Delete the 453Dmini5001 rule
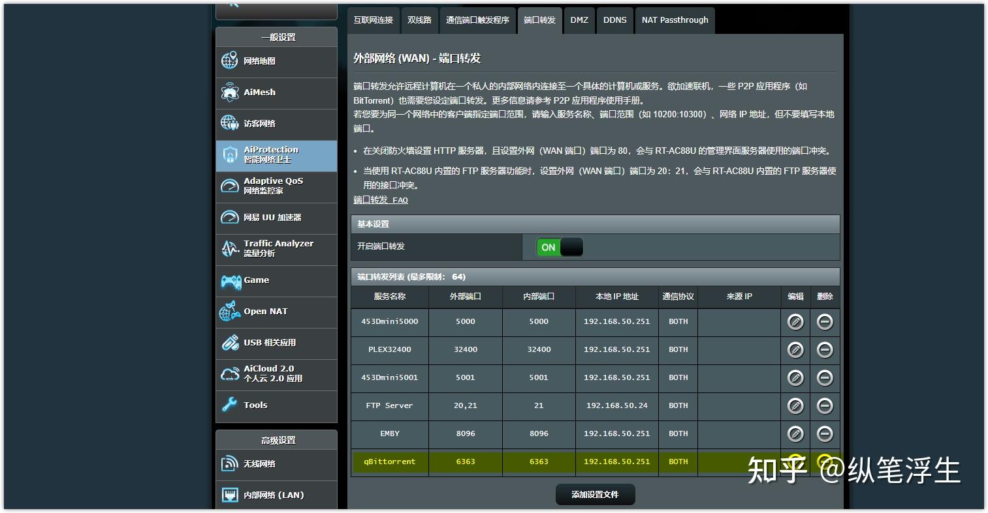This screenshot has height=513, width=988. click(x=825, y=377)
